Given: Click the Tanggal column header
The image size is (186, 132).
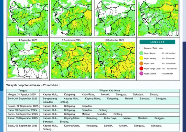Looking at the screenshot, I should (23, 91).
